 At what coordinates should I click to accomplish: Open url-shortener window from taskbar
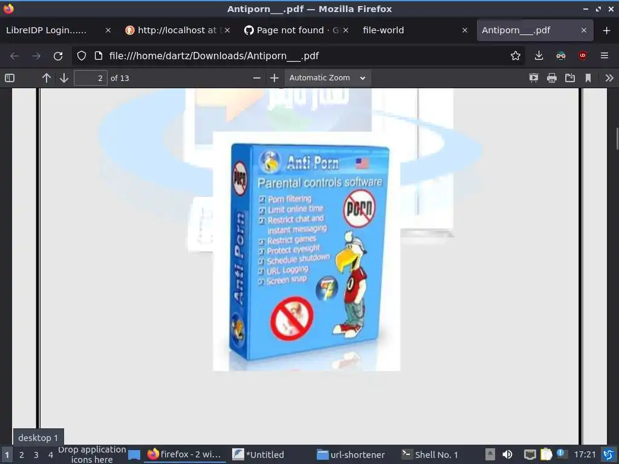[x=351, y=454]
